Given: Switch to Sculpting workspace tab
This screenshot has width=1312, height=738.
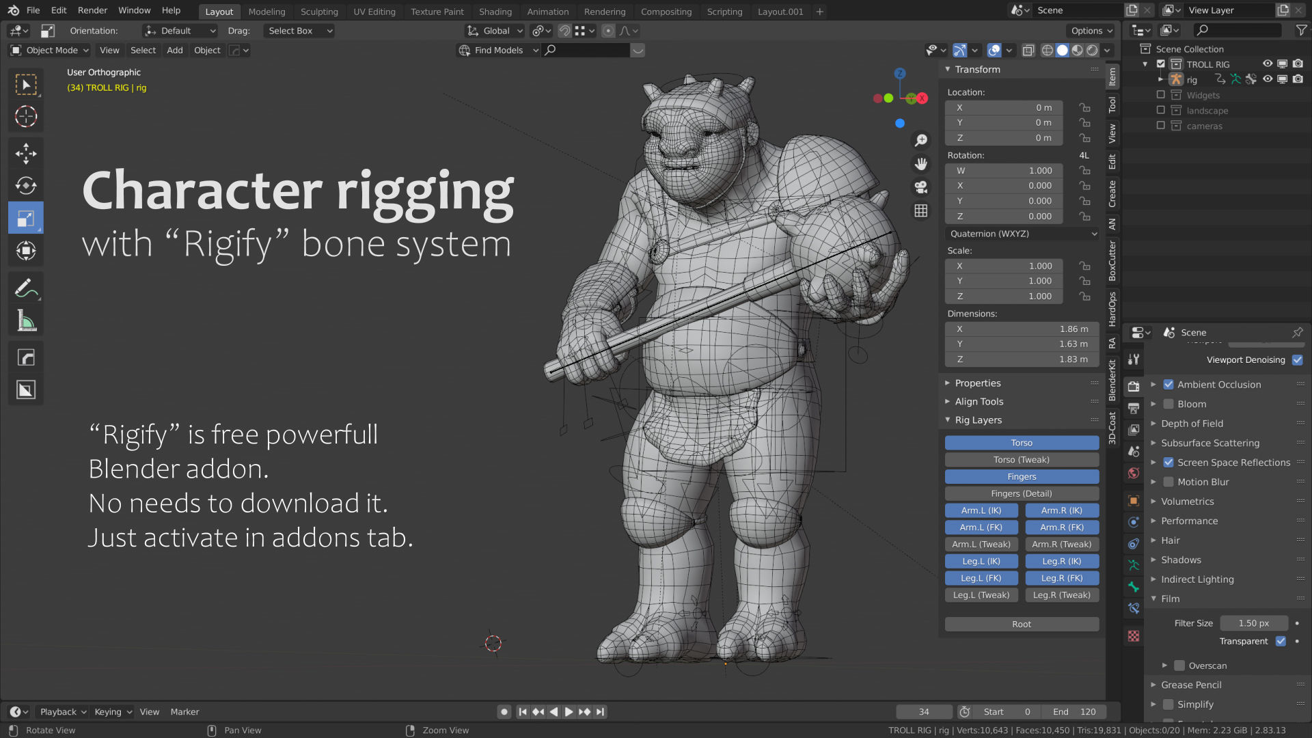Looking at the screenshot, I should tap(319, 12).
